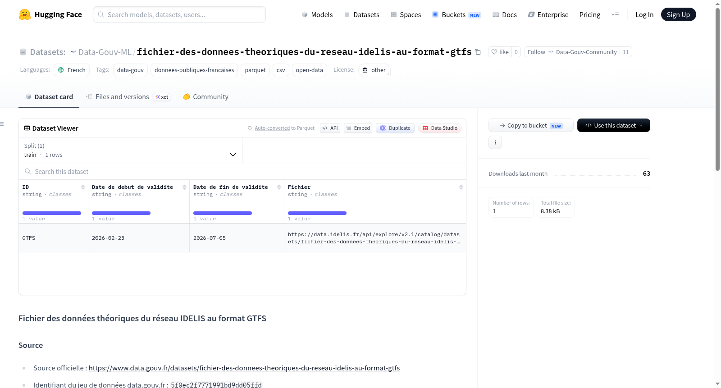
Task: Select the open-data tag
Action: tap(309, 70)
